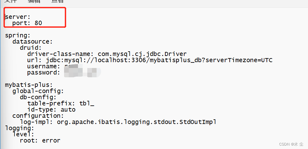This screenshot has height=149, width=308.
Task: Place cursor on 'port: 80' line
Action: pos(27,23)
